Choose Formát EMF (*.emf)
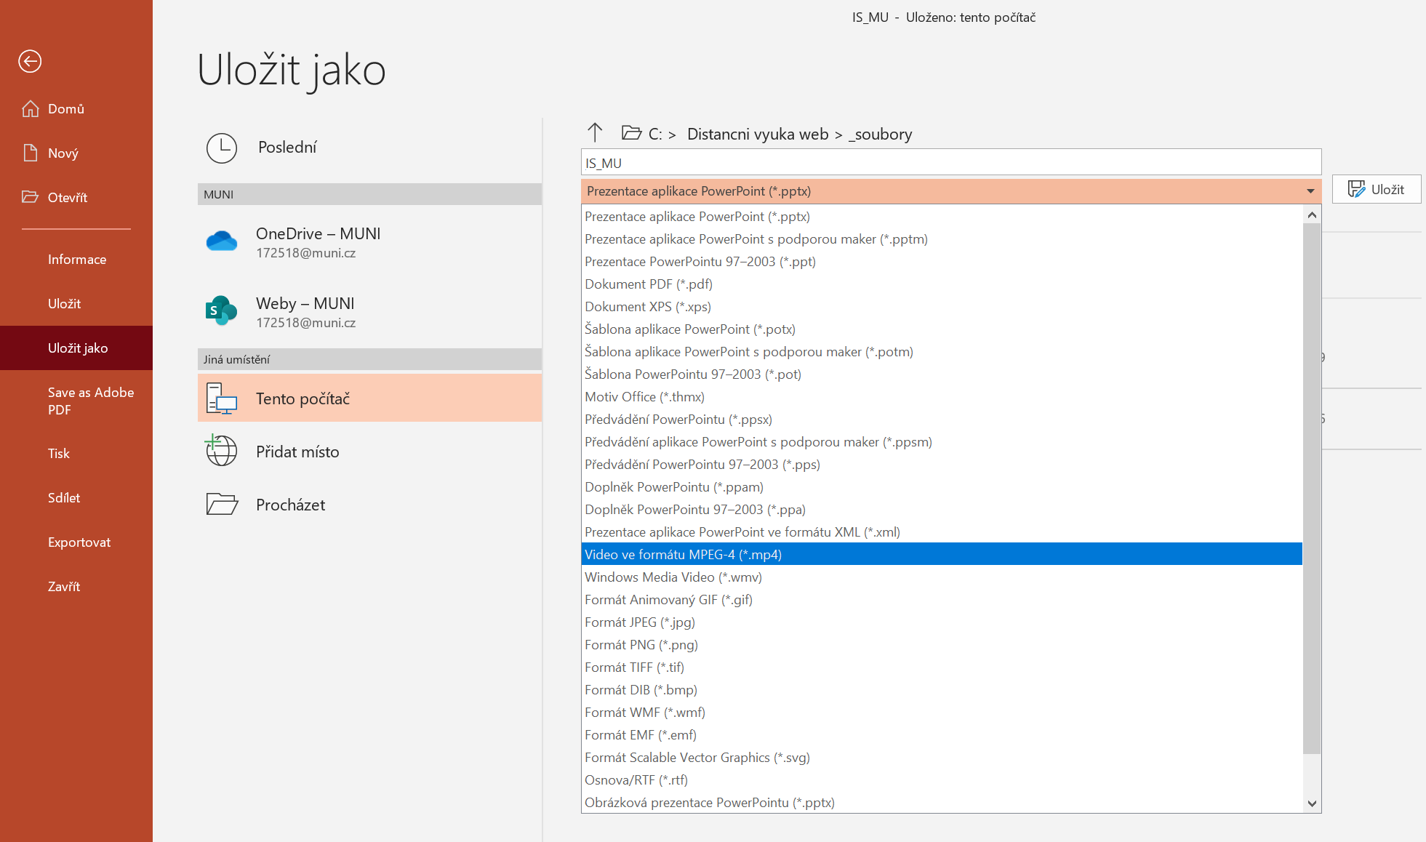Viewport: 1426px width, 842px height. click(942, 735)
